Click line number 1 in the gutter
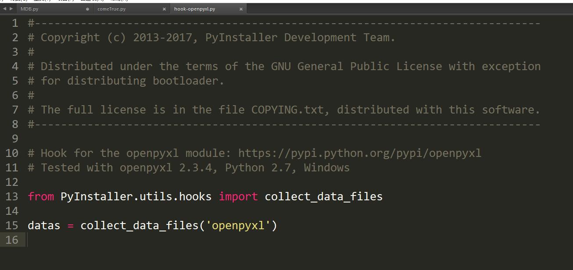Image resolution: width=573 pixels, height=270 pixels. pyautogui.click(x=15, y=23)
